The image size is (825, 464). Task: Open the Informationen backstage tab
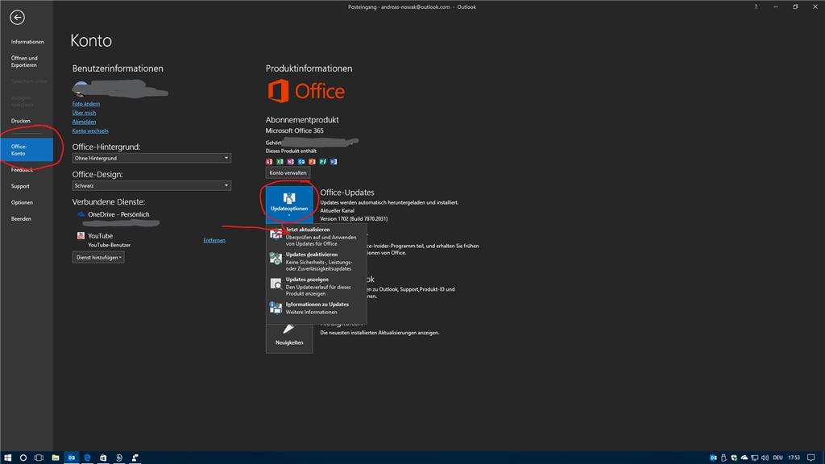27,42
